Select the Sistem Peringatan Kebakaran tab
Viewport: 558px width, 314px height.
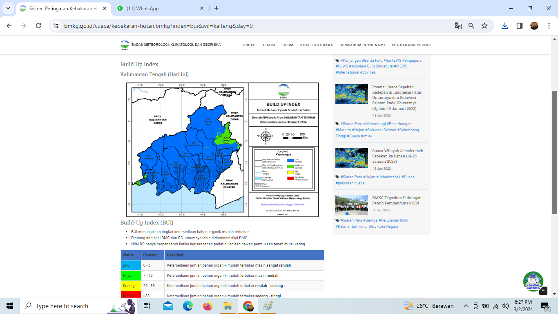tap(63, 9)
